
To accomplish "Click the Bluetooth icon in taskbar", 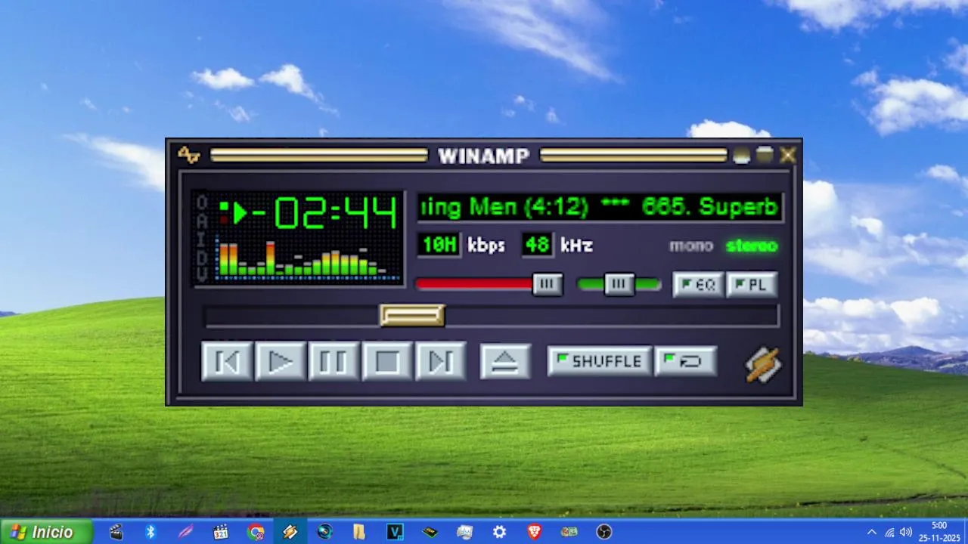I will [x=150, y=532].
